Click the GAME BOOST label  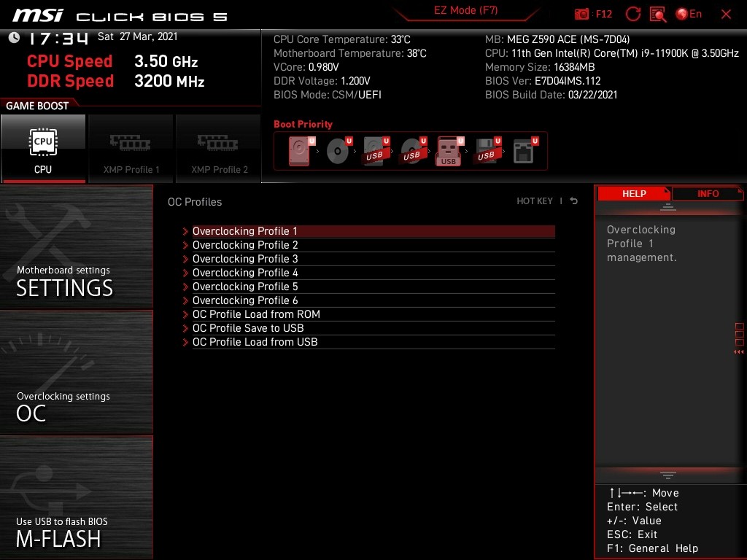coord(37,106)
